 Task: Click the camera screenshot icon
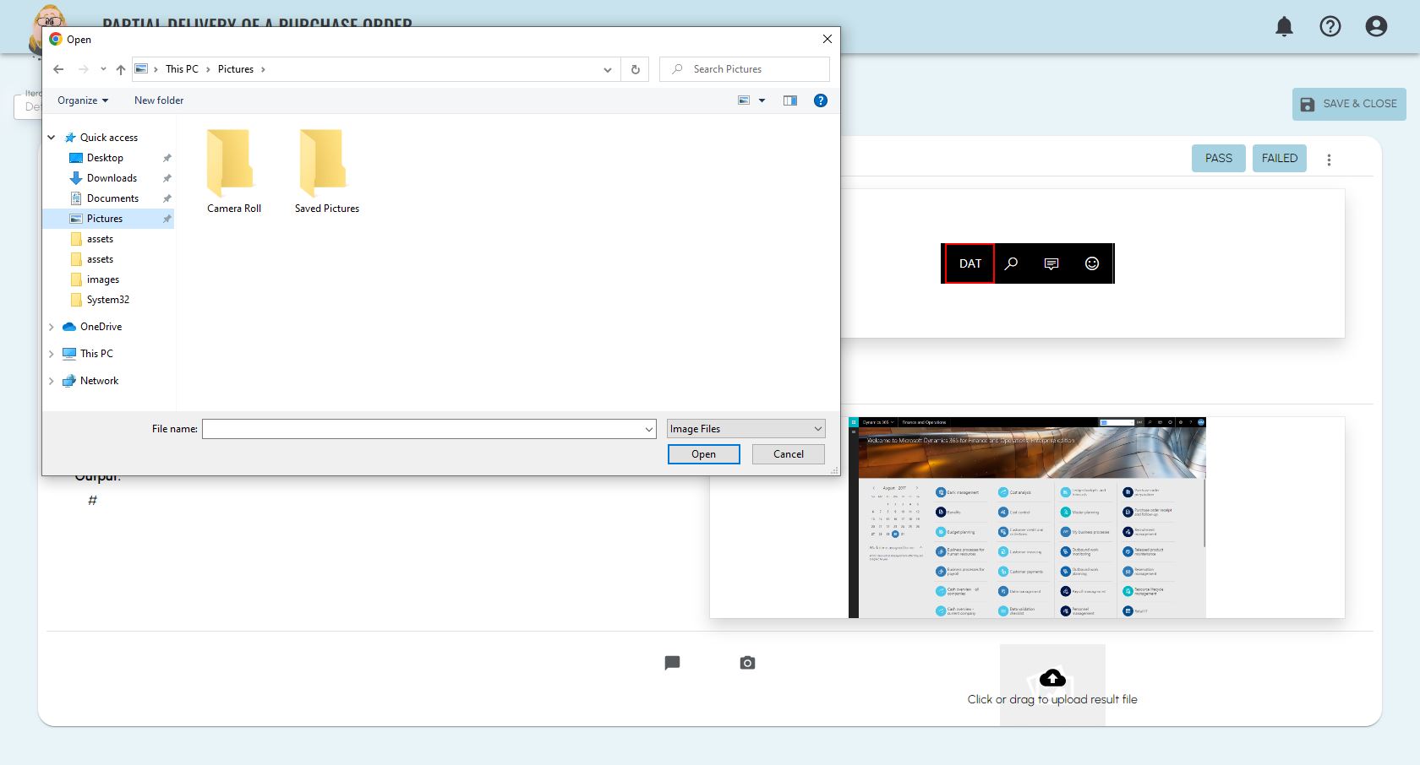(747, 663)
